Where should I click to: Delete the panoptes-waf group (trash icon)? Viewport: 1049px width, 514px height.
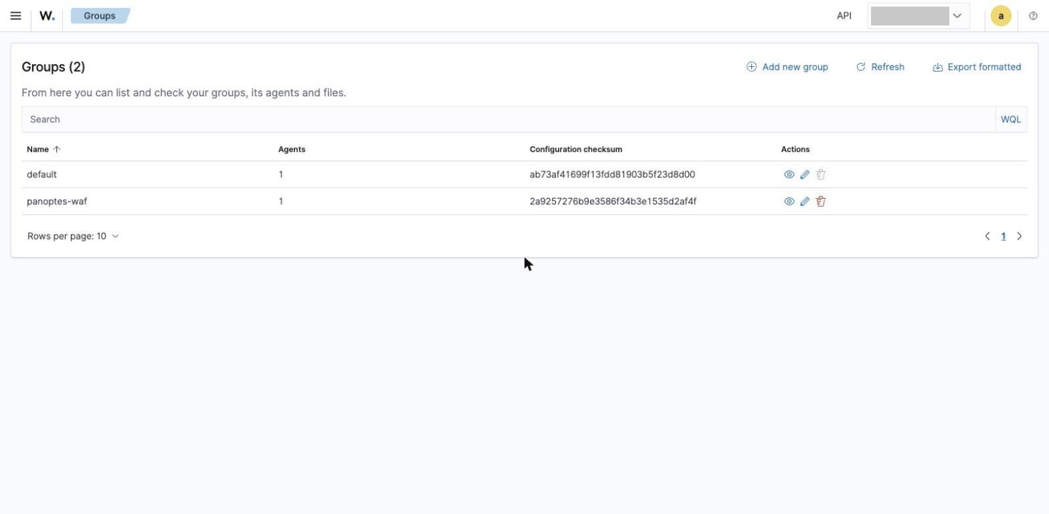pos(821,201)
